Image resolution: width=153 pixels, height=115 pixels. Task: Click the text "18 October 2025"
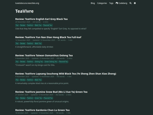(22, 113)
